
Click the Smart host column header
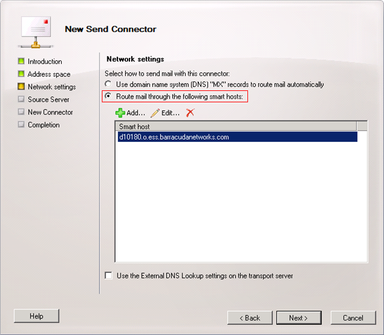coord(236,126)
